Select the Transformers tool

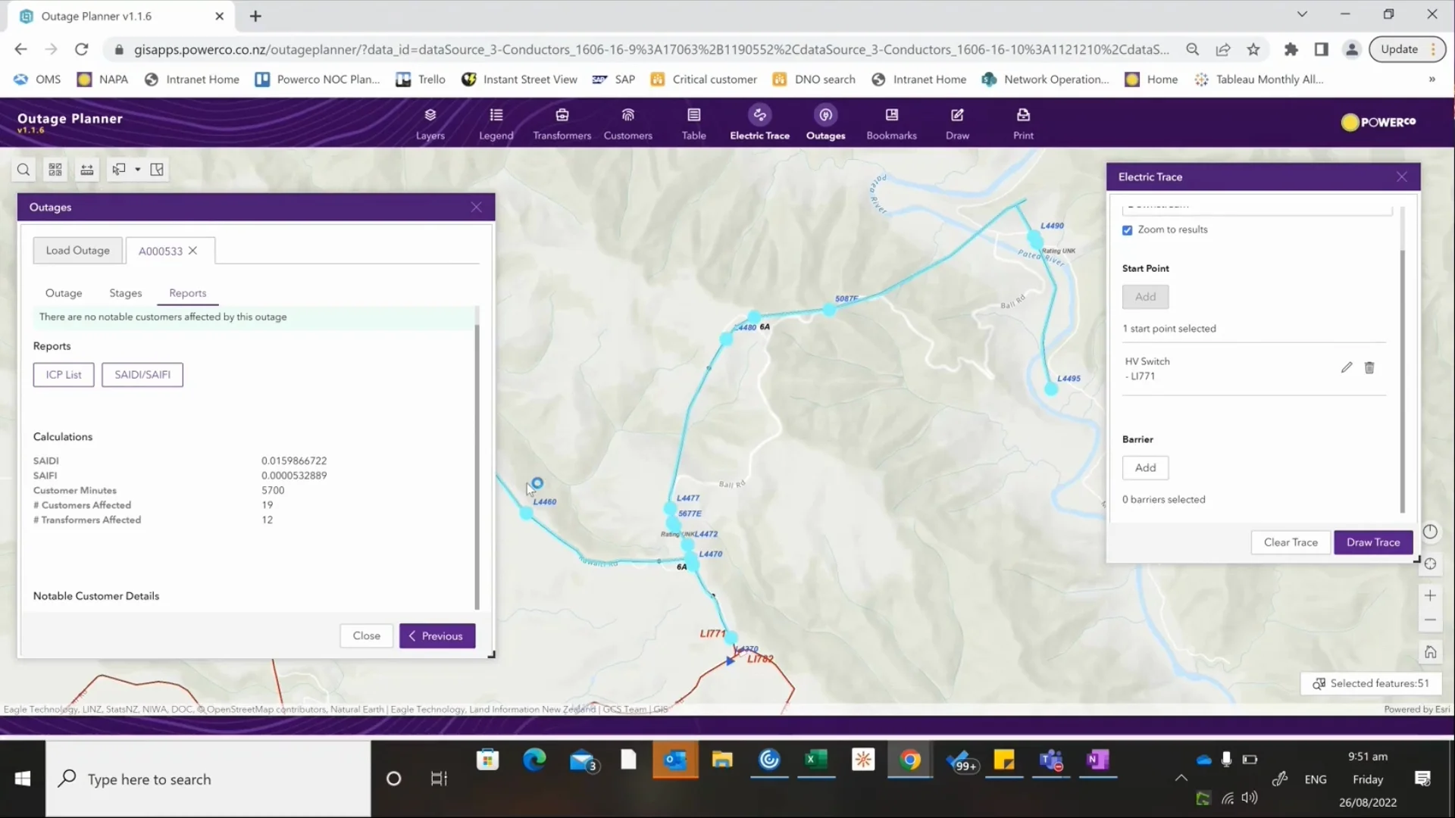(562, 121)
